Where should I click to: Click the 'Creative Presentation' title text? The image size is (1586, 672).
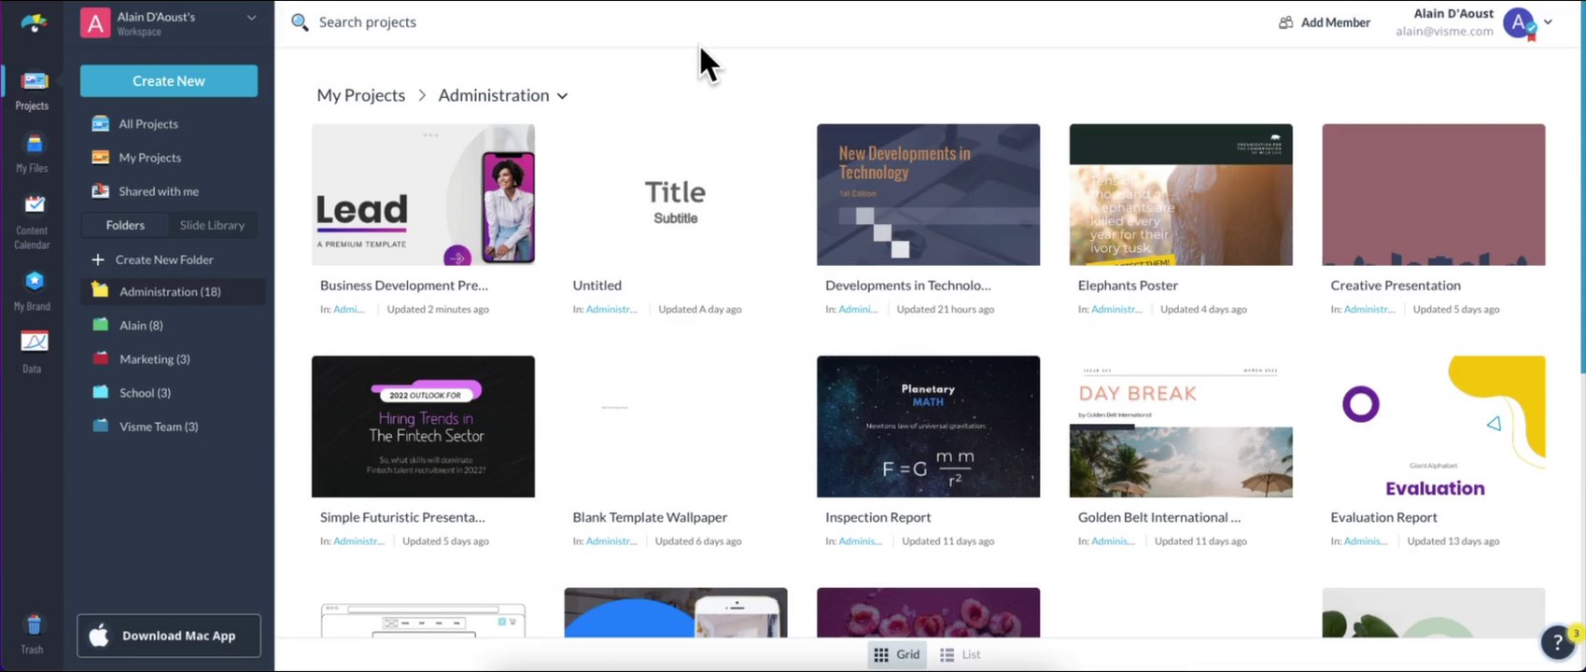(1396, 286)
